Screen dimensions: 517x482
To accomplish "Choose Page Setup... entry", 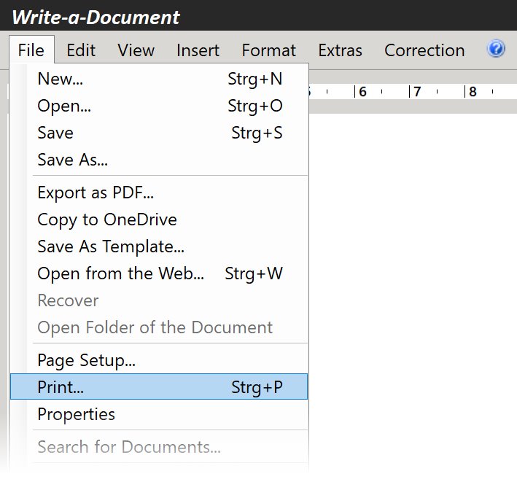I will (159, 360).
